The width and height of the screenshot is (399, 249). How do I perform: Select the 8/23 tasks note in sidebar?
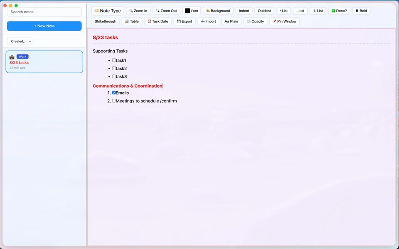(44, 62)
